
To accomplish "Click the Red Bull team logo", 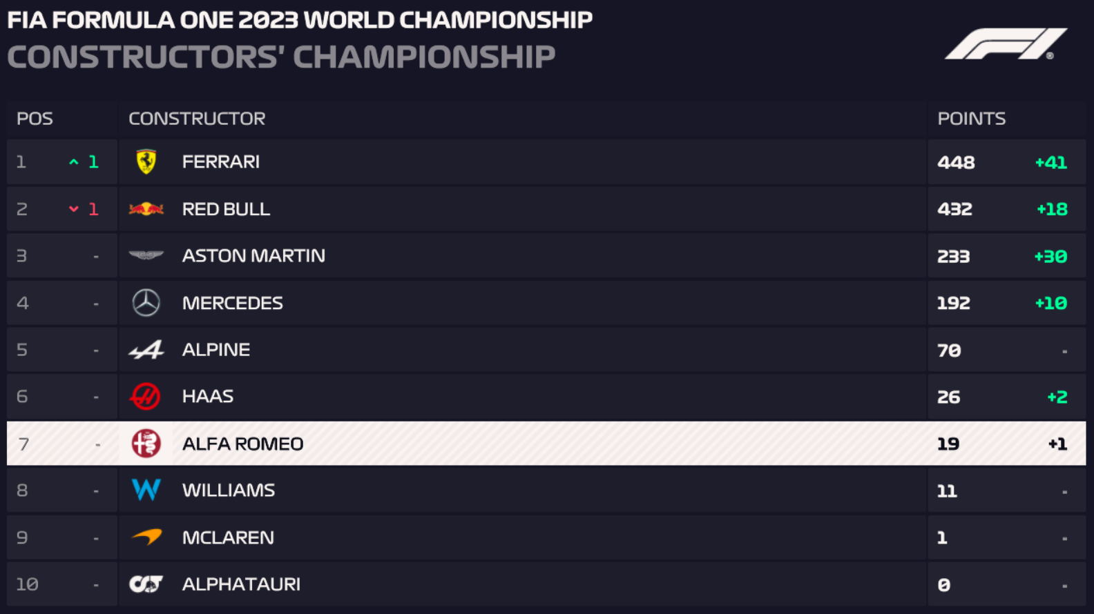I will (x=146, y=209).
